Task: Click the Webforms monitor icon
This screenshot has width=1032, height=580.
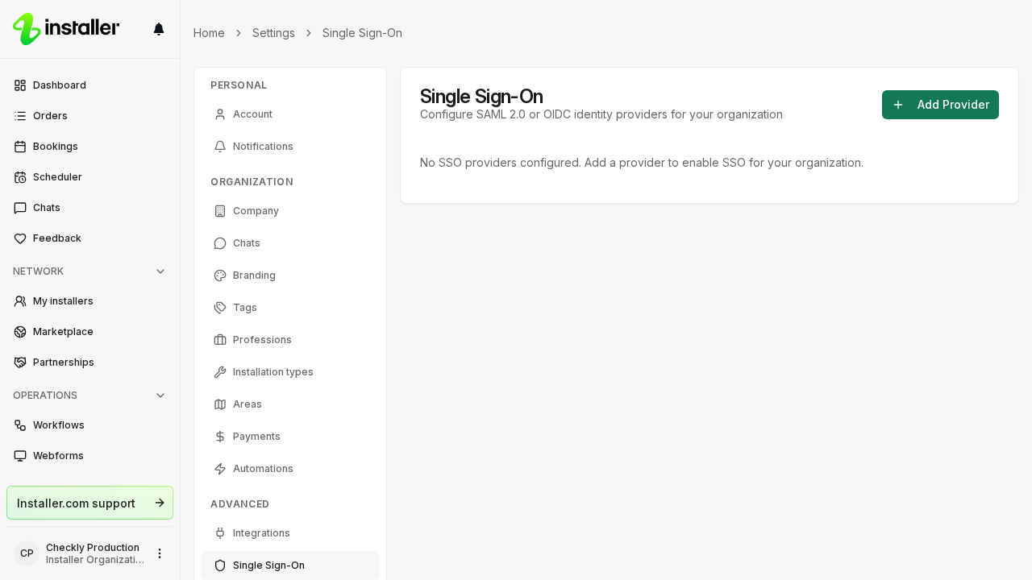Action: click(20, 456)
